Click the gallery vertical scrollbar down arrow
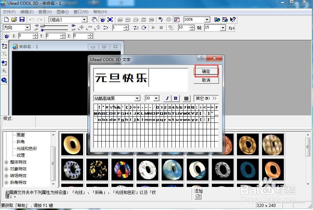The height and width of the screenshot is (210, 313). (308, 184)
